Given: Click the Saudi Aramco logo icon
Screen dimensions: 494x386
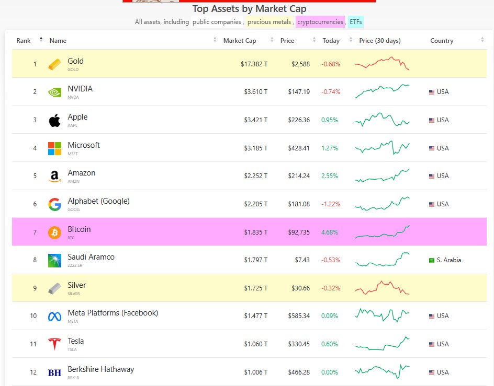Looking at the screenshot, I should (x=54, y=260).
